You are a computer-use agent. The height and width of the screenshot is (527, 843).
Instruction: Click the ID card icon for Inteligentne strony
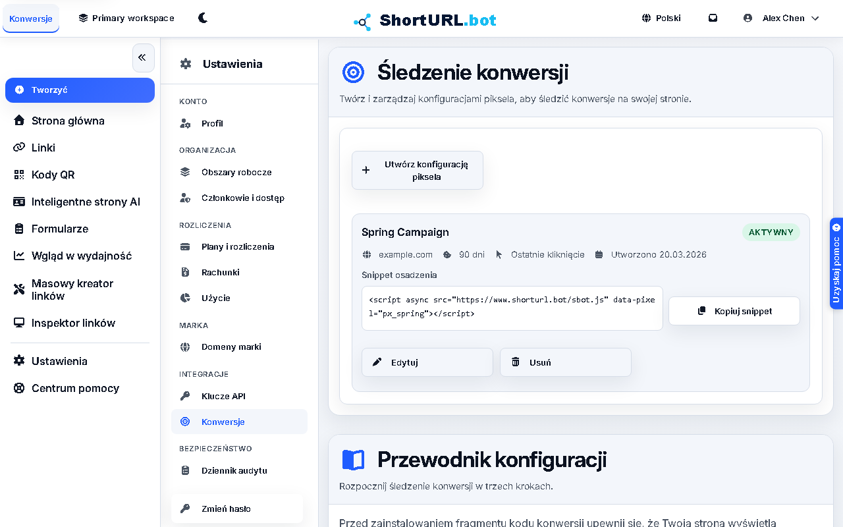click(x=19, y=202)
